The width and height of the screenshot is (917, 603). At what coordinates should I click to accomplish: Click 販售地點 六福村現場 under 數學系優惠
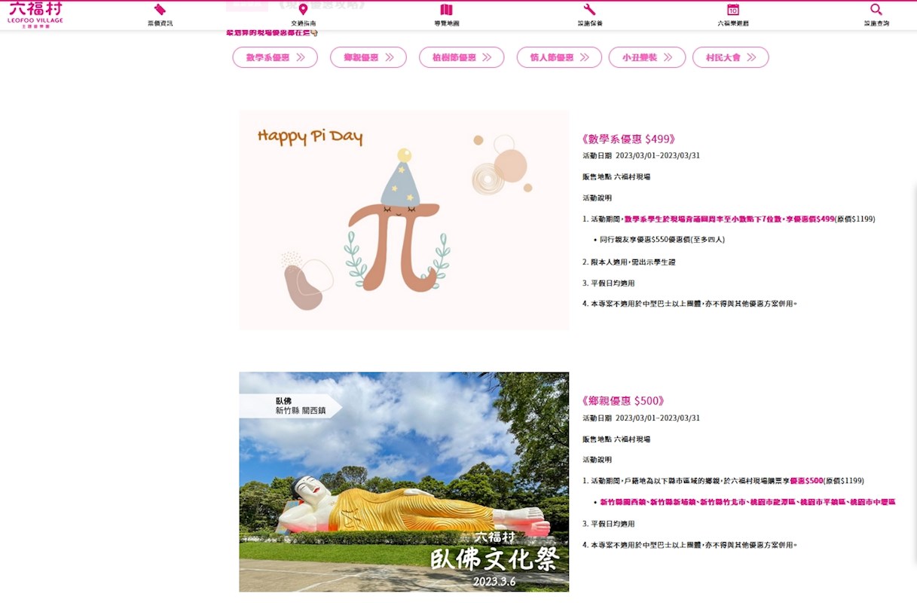tap(616, 177)
